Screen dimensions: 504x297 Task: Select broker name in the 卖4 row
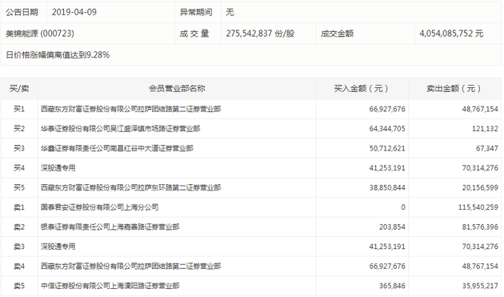tap(131, 266)
